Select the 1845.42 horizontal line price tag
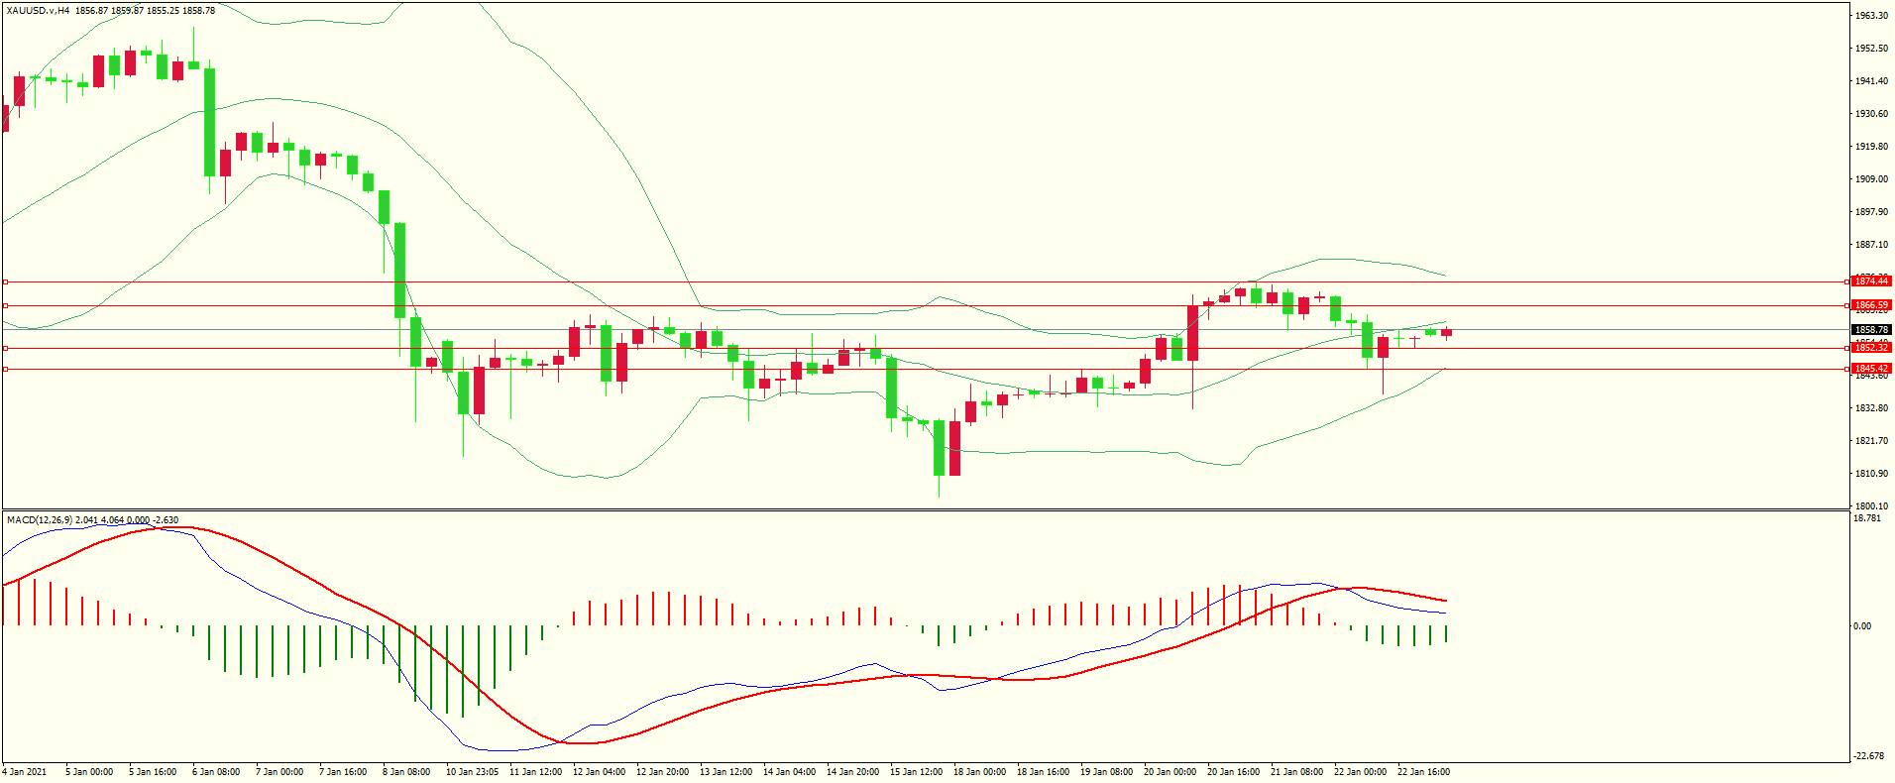This screenshot has height=783, width=1895. click(x=1871, y=369)
